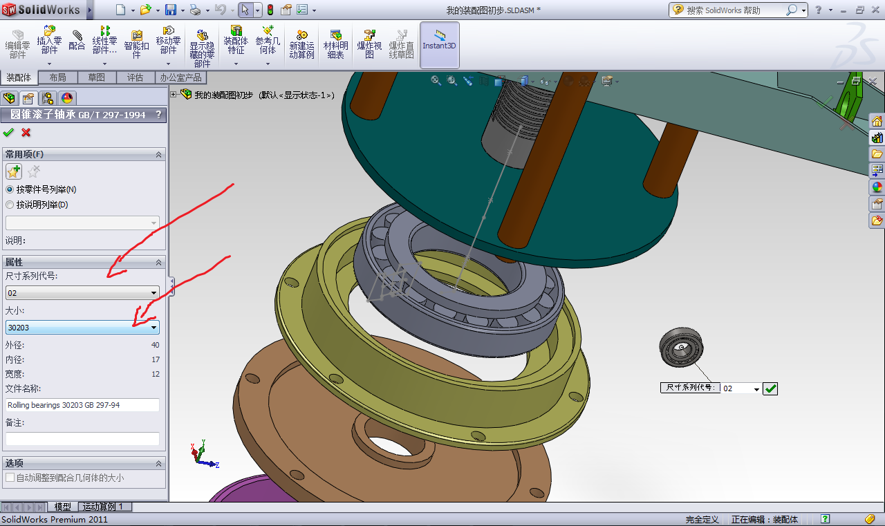Open a file with the folder icon
This screenshot has width=885, height=526.
coord(145,10)
